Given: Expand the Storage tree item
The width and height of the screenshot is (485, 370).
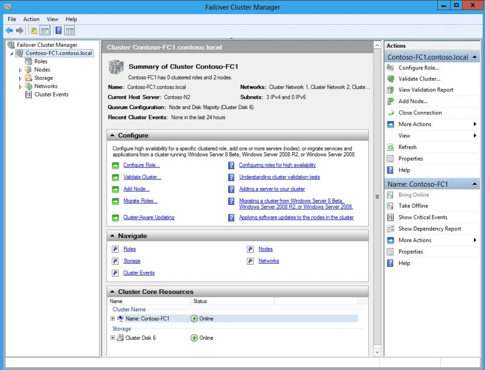Looking at the screenshot, I should click(20, 78).
